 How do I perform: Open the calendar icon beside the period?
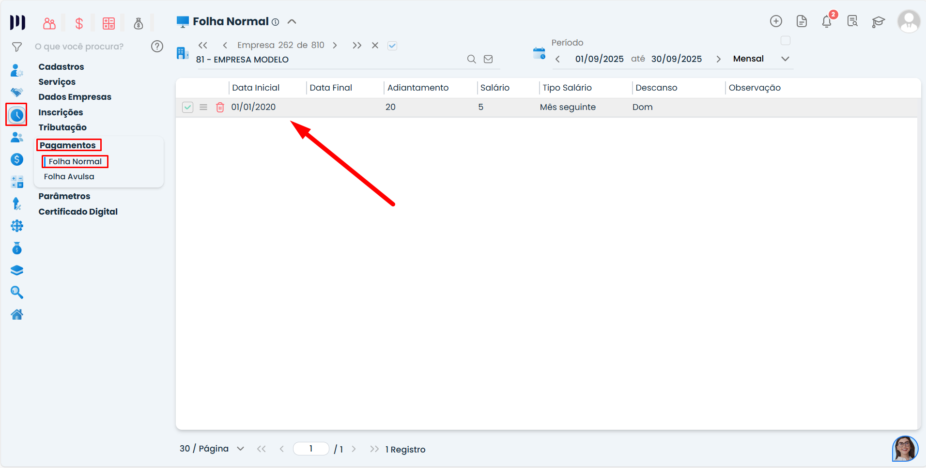pos(539,53)
